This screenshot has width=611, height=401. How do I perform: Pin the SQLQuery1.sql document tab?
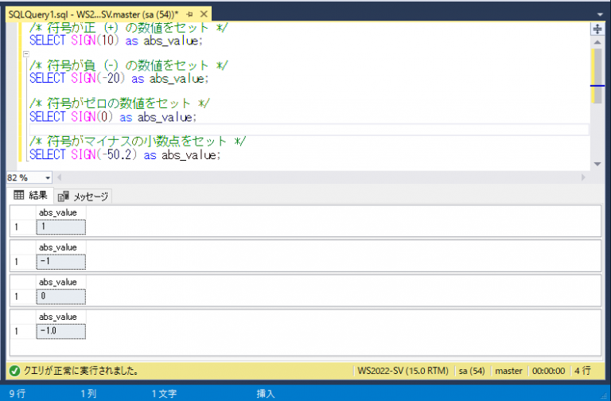pyautogui.click(x=190, y=14)
